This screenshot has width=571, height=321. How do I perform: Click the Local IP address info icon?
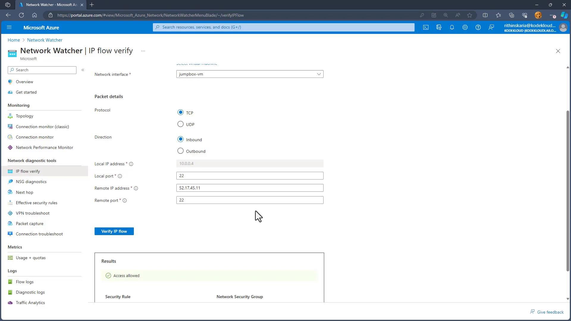131,164
